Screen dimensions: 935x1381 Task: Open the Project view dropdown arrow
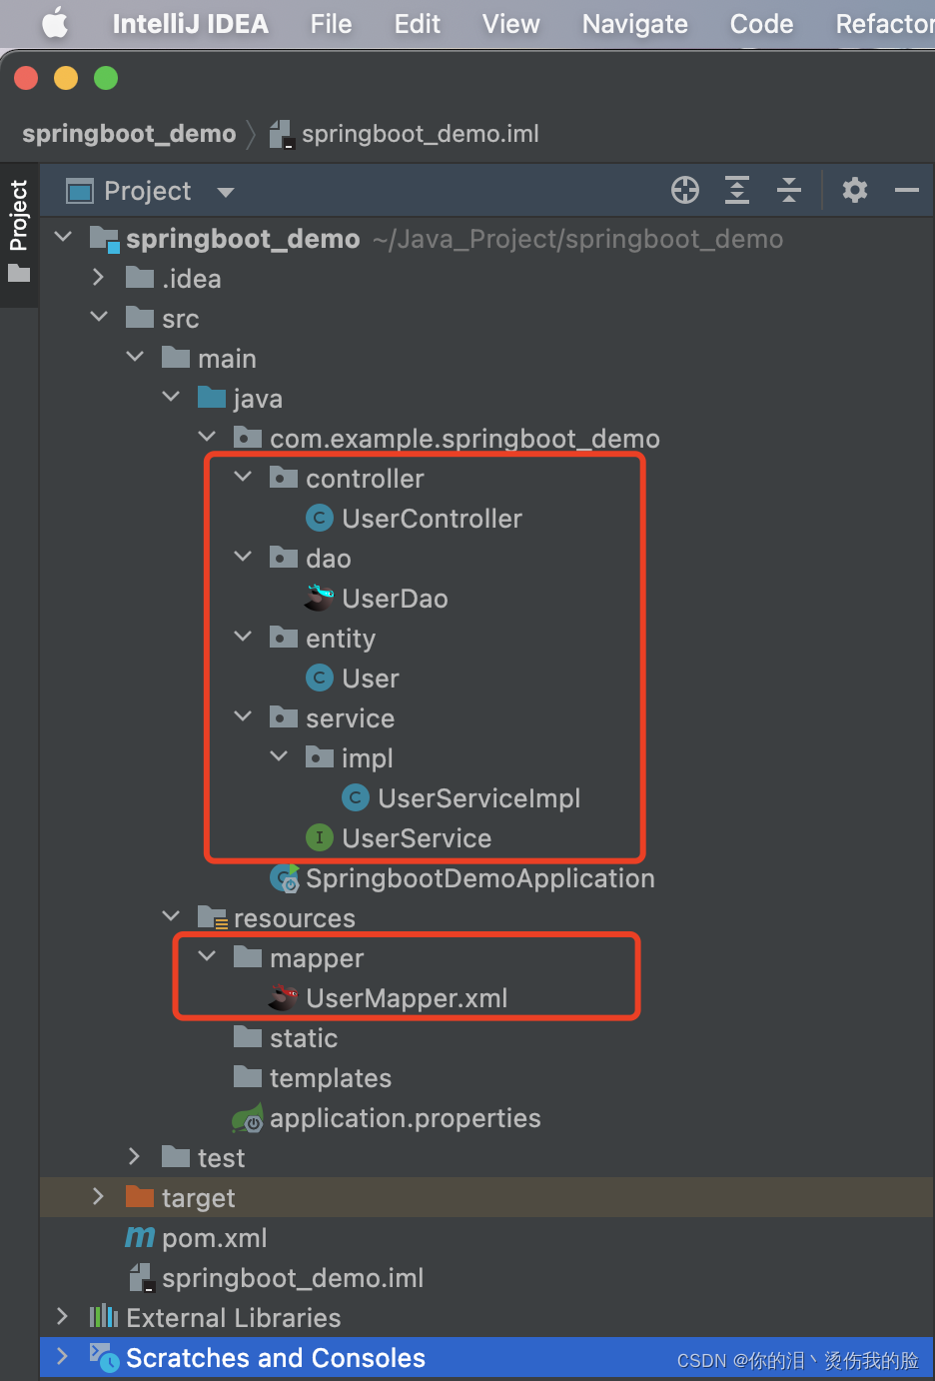226,192
